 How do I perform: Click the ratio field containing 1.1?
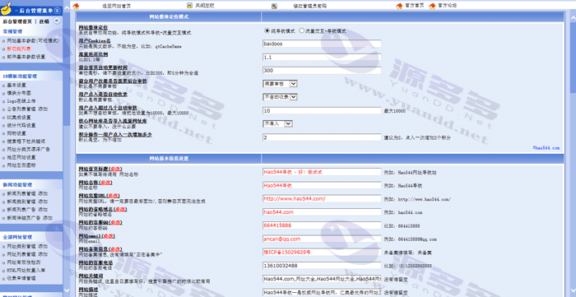(322, 58)
